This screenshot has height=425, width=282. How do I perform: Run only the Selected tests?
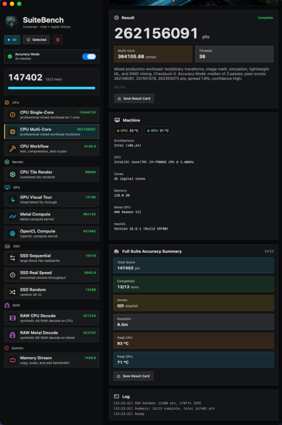pos(36,40)
